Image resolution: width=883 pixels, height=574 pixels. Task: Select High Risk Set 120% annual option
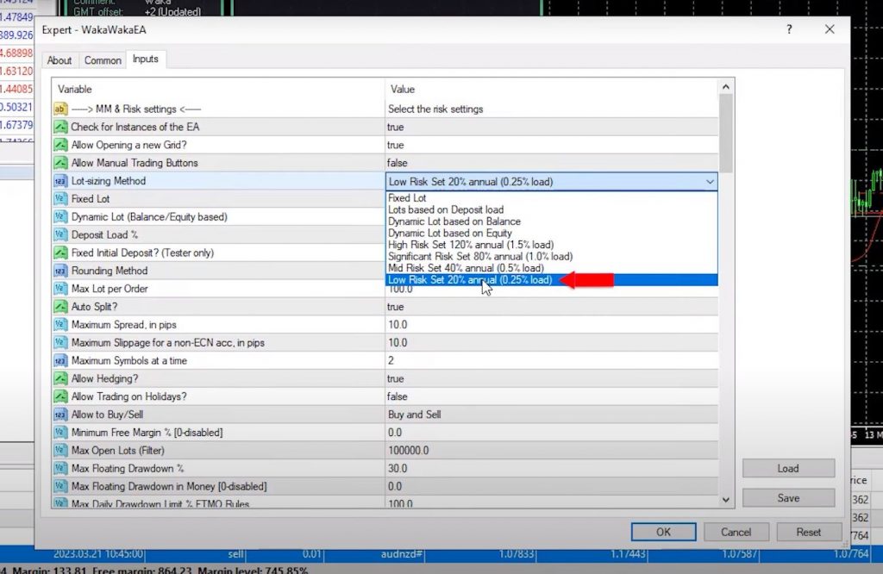coord(470,245)
